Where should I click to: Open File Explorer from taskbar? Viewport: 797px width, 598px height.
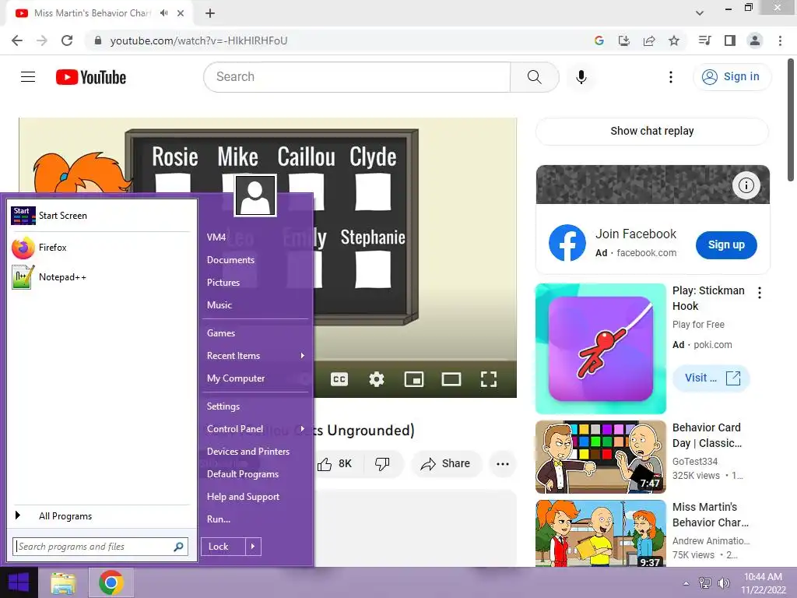(x=64, y=583)
